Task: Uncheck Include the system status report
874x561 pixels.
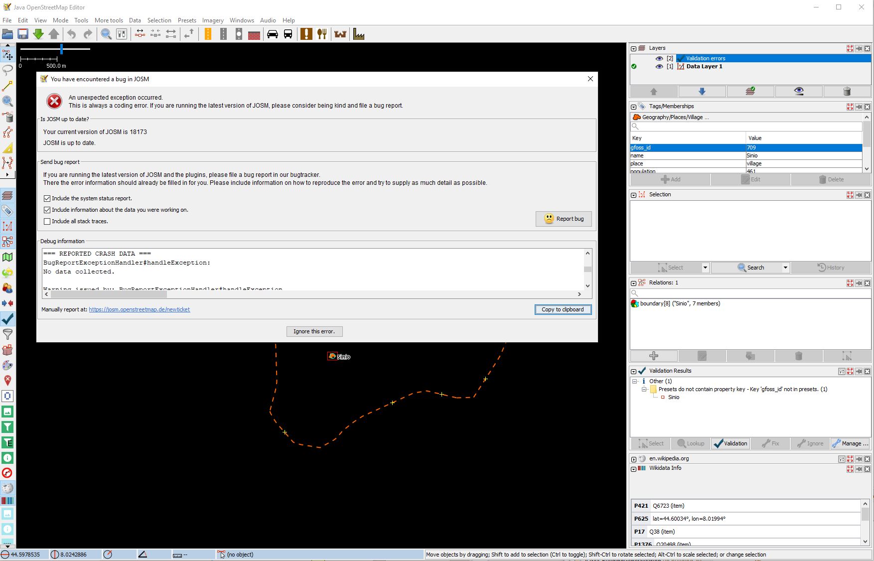Action: 47,198
